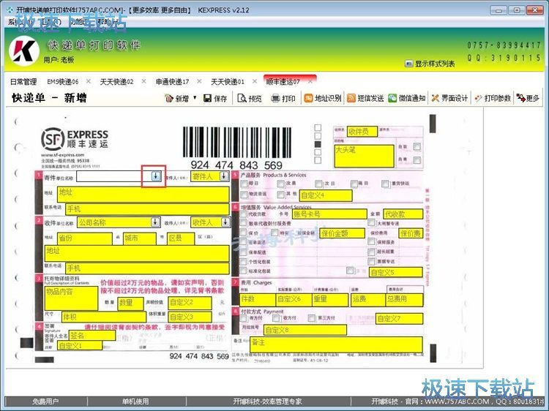Expand the 收件人 receiver name dropdown

tap(226, 222)
